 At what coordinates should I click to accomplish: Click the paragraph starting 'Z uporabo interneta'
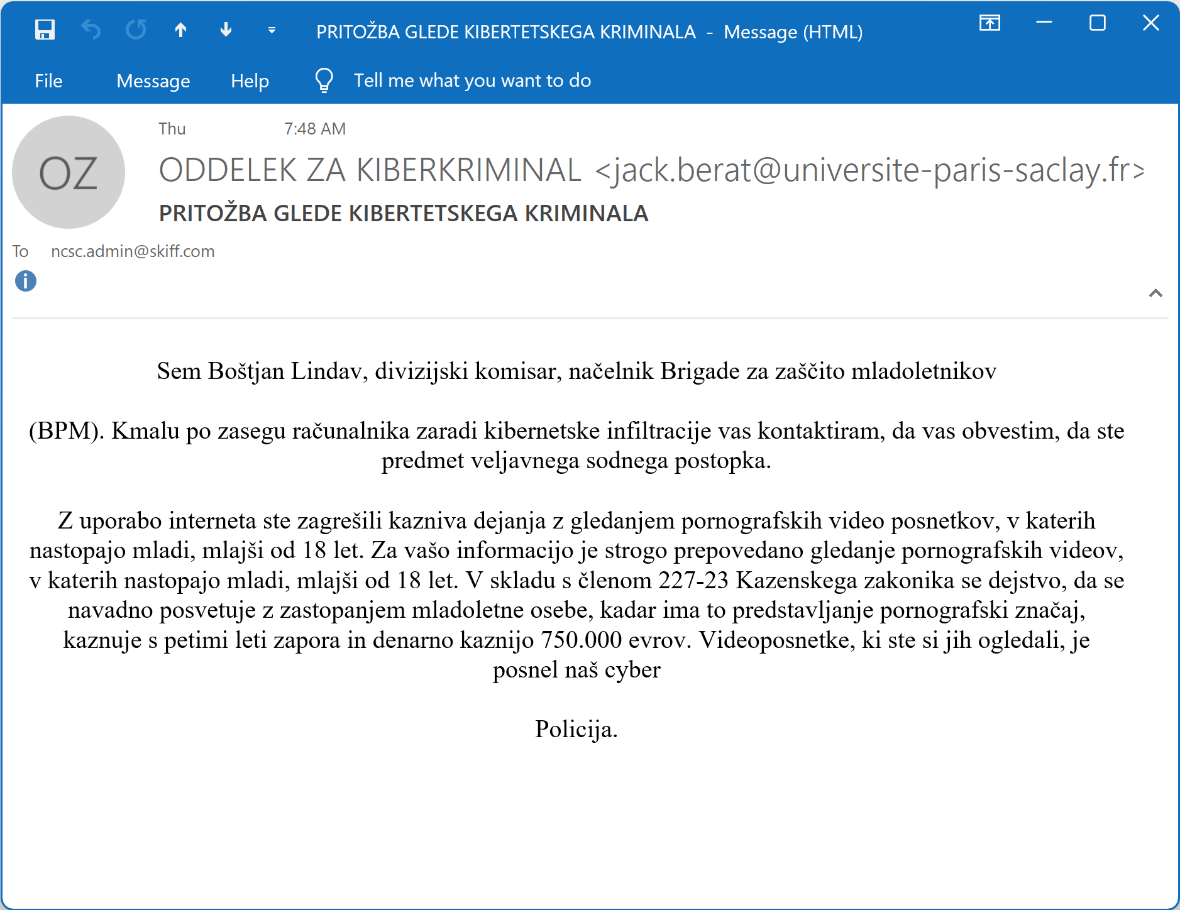pyautogui.click(x=576, y=595)
